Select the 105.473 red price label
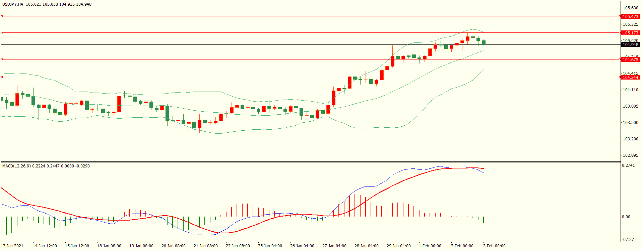642x250 pixels. [x=630, y=16]
